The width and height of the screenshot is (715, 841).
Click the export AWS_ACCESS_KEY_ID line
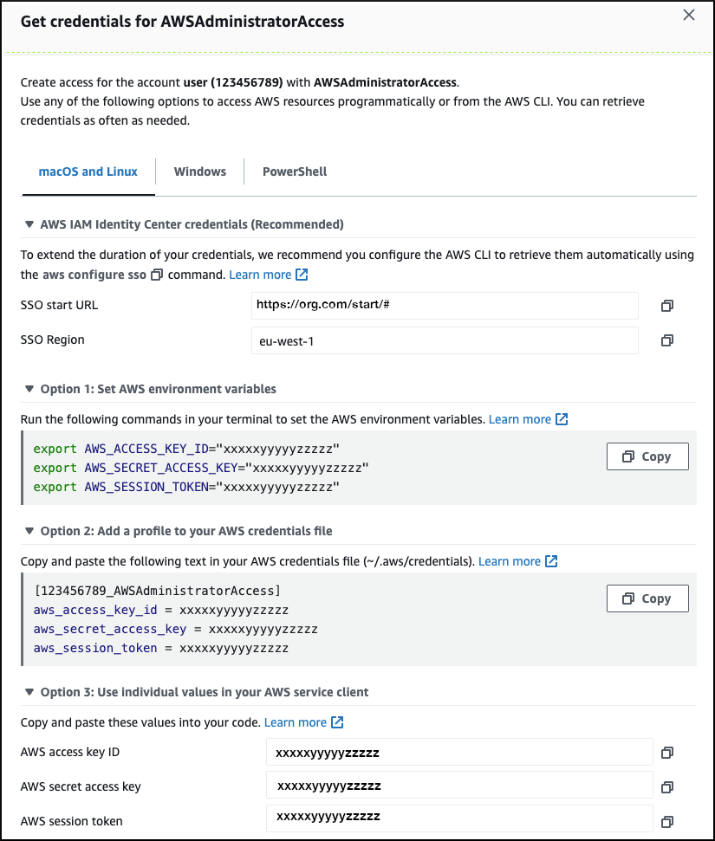[x=186, y=449]
